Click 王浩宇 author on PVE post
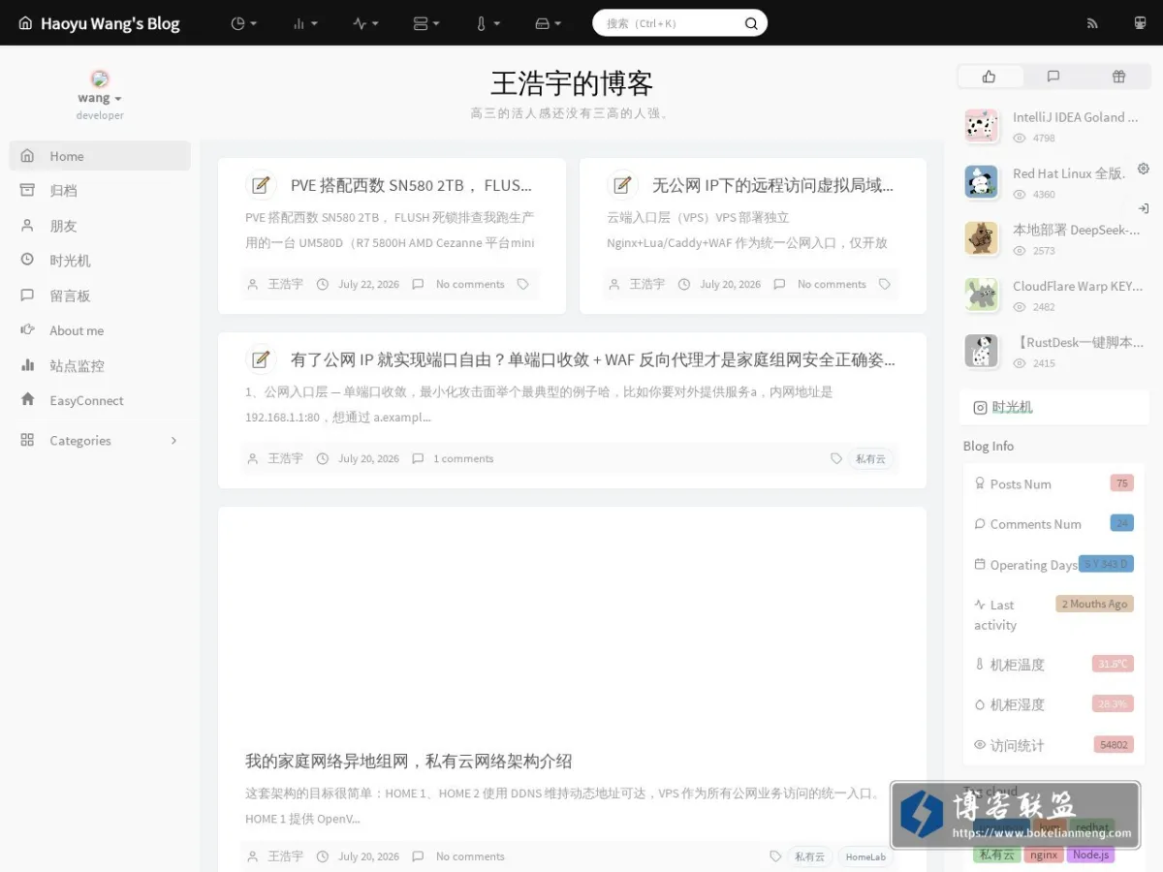1163x872 pixels. pyautogui.click(x=285, y=284)
